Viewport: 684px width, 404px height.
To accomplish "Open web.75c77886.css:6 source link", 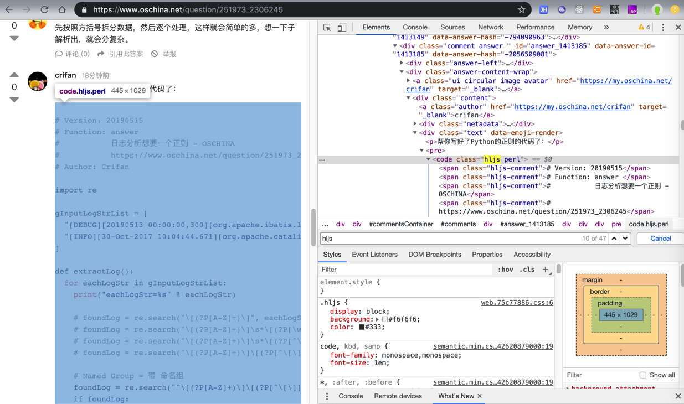I will click(x=517, y=303).
